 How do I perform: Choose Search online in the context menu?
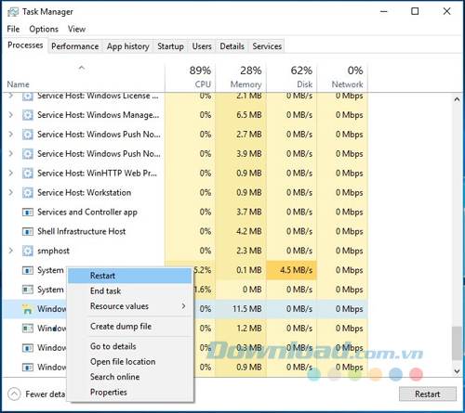[x=130, y=377]
